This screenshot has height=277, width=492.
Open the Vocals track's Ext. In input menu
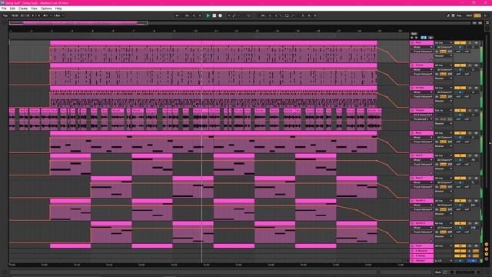[444, 111]
